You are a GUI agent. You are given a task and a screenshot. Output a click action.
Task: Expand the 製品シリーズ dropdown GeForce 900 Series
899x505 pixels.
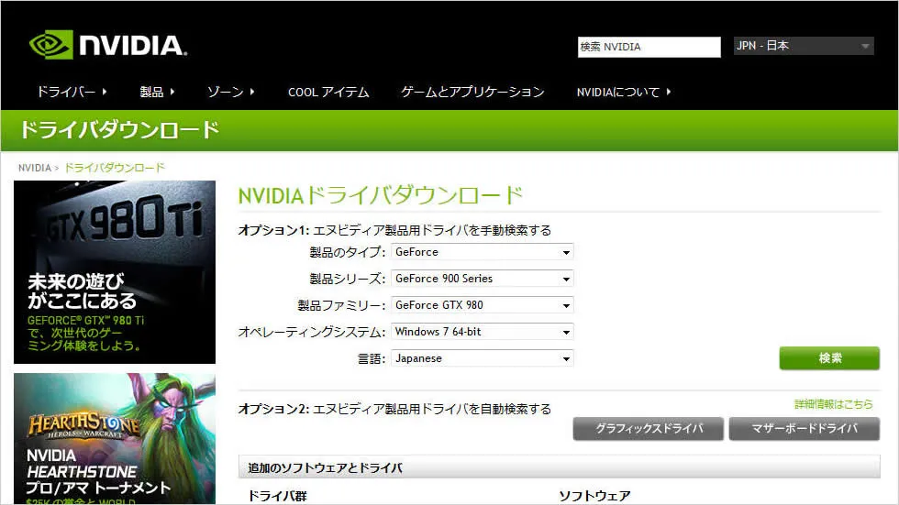[x=482, y=279]
